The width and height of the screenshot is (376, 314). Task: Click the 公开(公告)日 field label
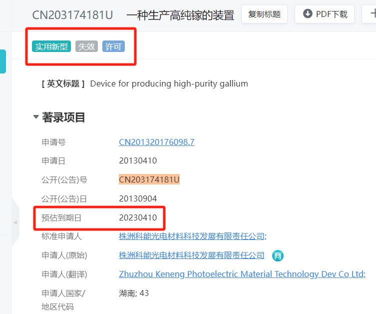[64, 199]
